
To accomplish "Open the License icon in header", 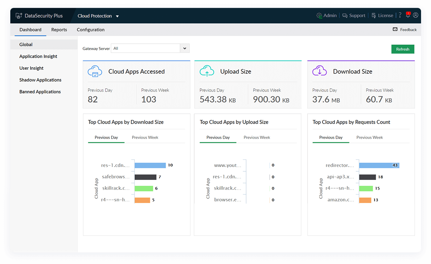I will coord(374,16).
